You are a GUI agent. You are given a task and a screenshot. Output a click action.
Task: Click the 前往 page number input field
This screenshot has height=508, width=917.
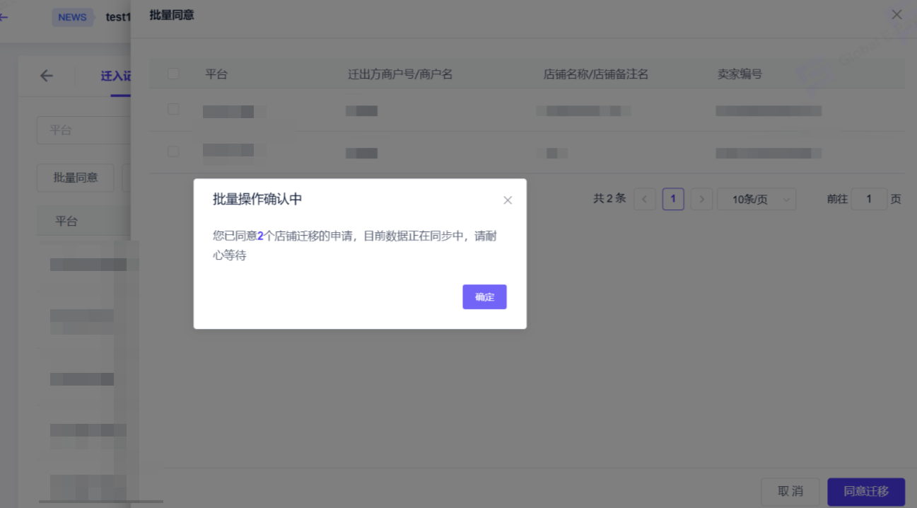(868, 200)
